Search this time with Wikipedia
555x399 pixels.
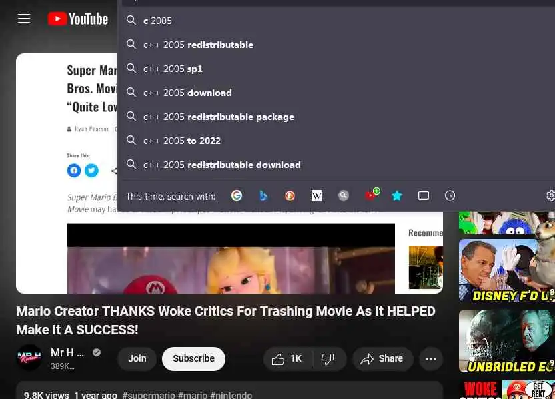(x=317, y=195)
